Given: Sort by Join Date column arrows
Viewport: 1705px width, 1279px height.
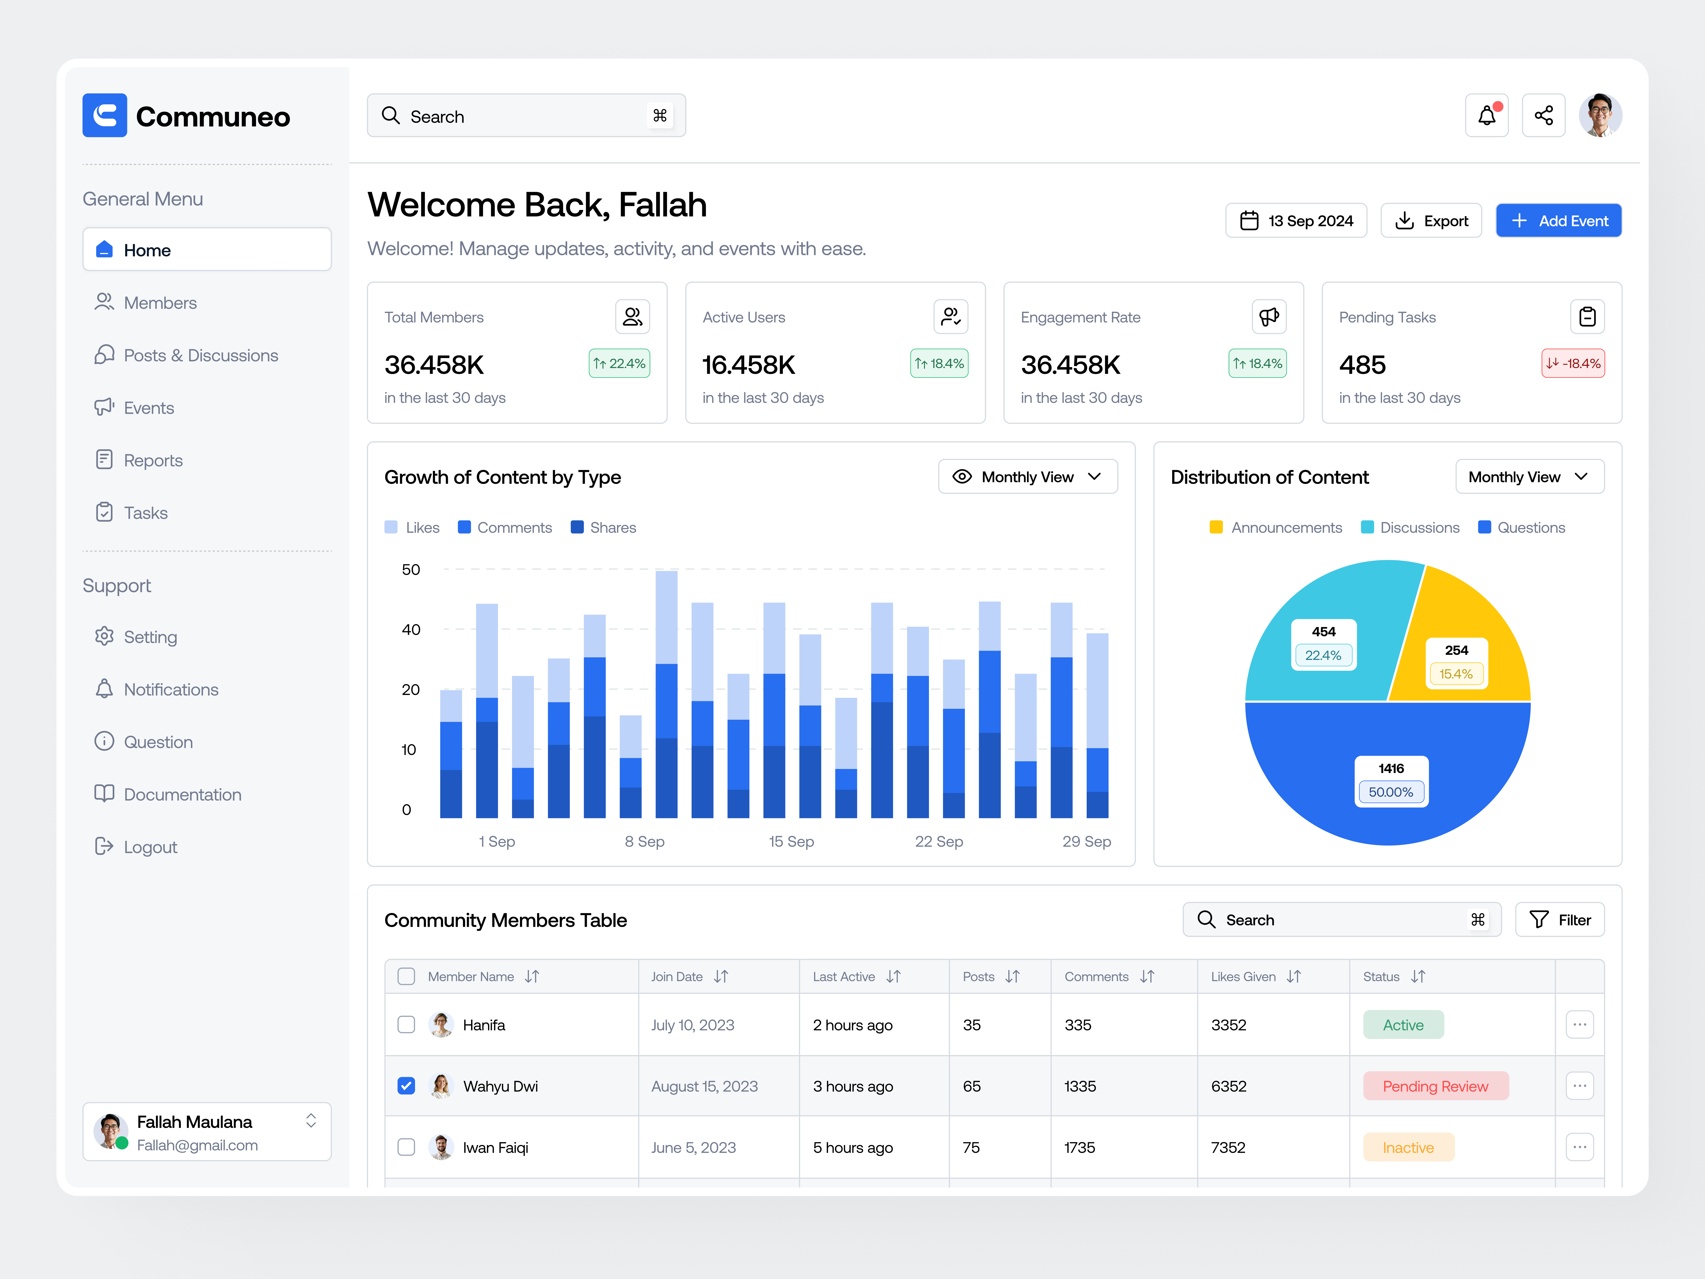Looking at the screenshot, I should point(721,977).
